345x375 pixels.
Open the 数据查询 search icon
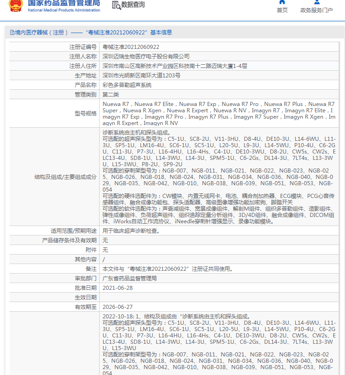click(x=116, y=5)
